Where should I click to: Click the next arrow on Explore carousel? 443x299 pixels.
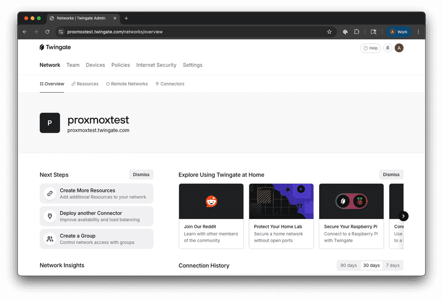[403, 216]
